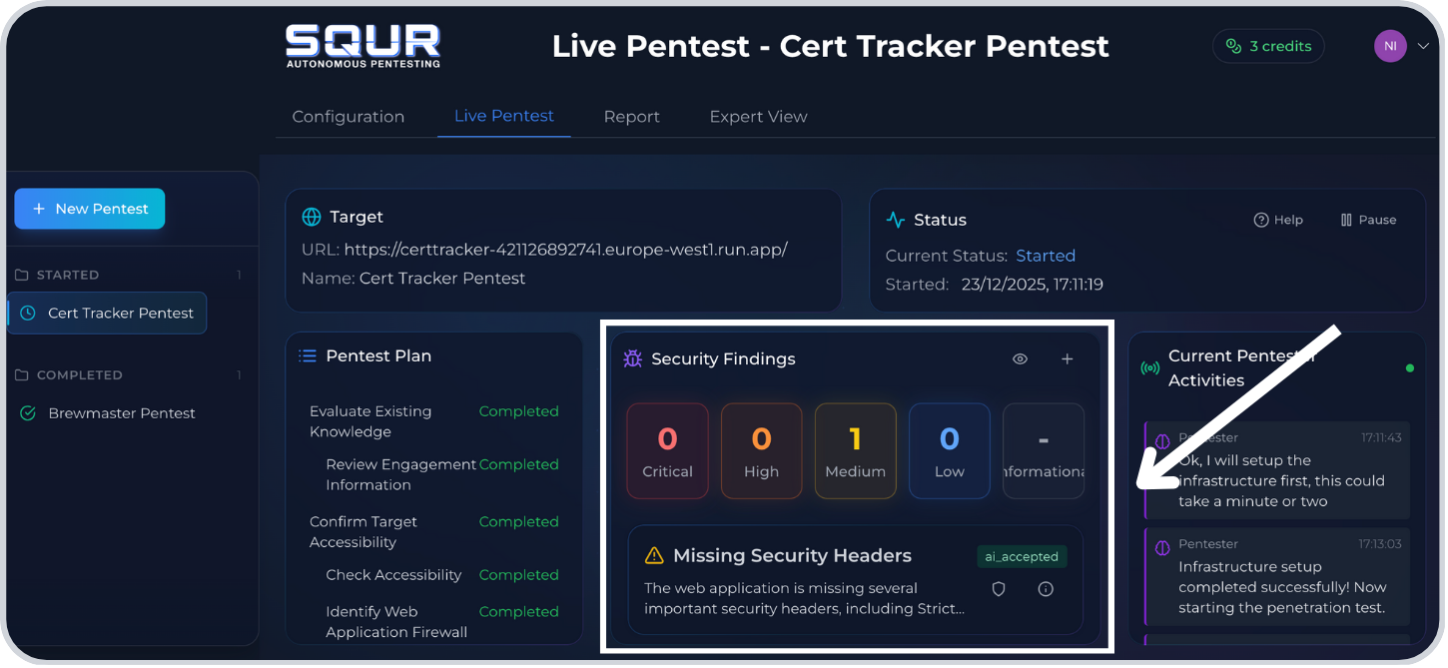The image size is (1448, 668).
Task: Collapse the STARTED folder section
Action: pyautogui.click(x=67, y=275)
